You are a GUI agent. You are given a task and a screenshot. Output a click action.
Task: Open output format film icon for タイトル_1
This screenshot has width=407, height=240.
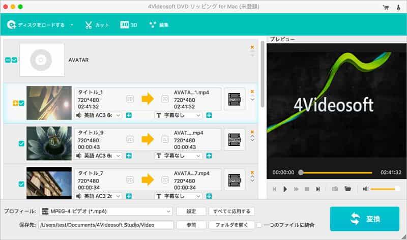[x=235, y=99]
